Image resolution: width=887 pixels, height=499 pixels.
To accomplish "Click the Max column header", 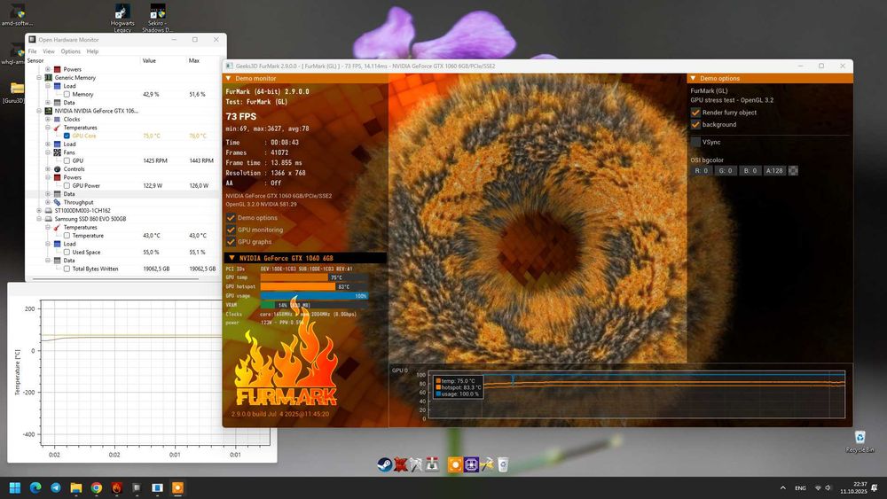I will (194, 60).
